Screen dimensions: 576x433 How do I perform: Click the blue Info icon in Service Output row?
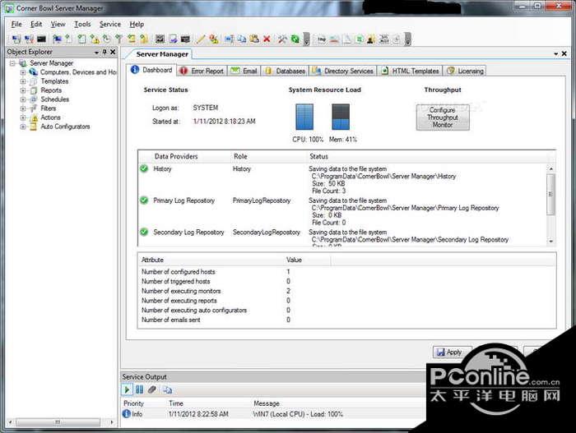tap(127, 413)
